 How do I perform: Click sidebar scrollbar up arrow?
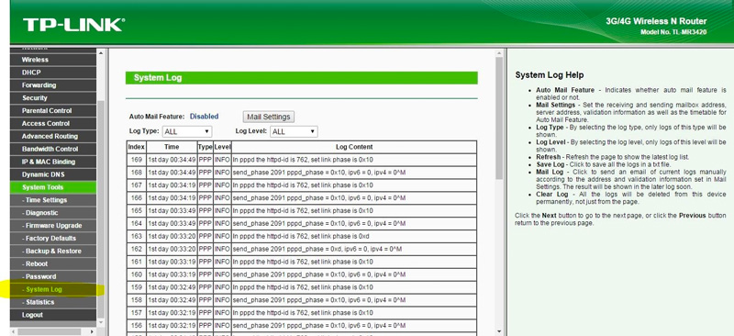(100, 53)
